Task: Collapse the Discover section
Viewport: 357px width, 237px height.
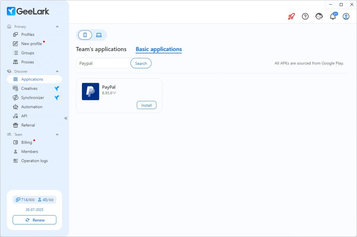Action: (57, 71)
